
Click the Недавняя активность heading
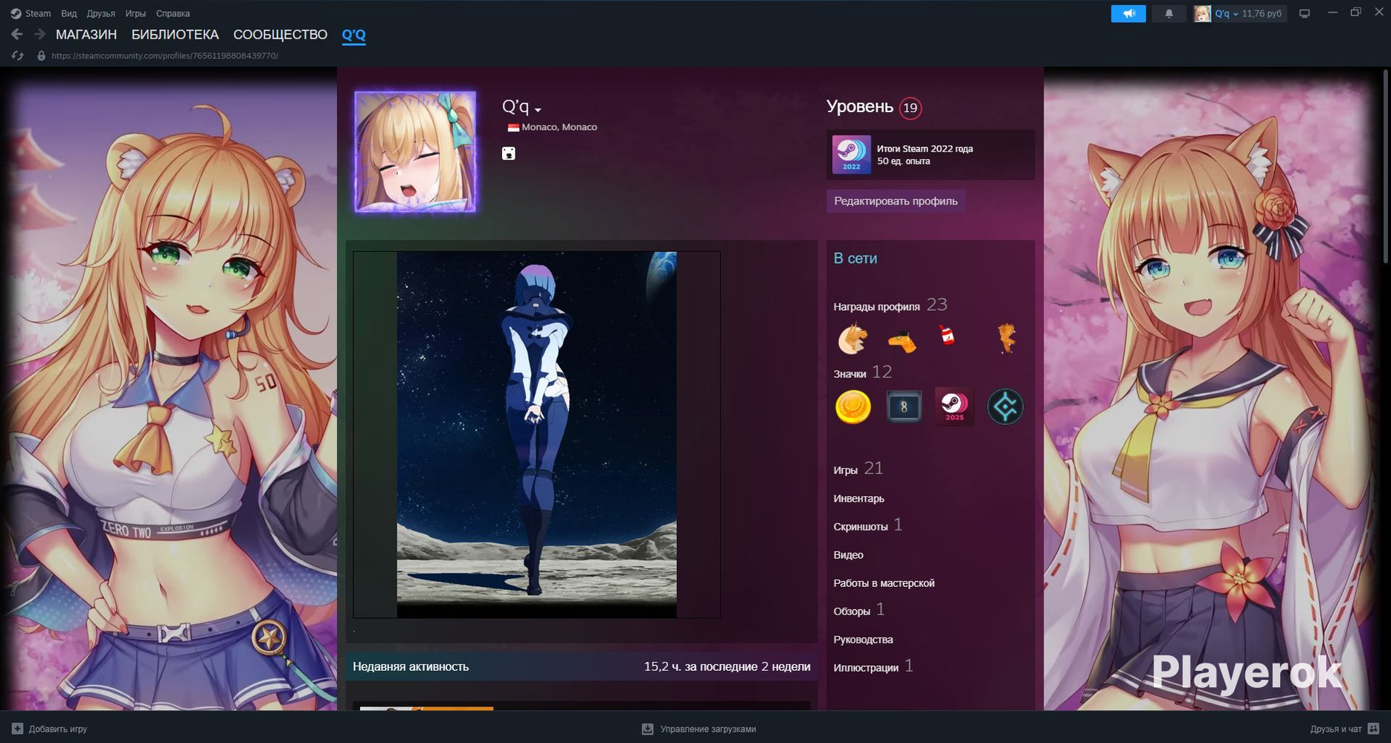click(x=411, y=666)
